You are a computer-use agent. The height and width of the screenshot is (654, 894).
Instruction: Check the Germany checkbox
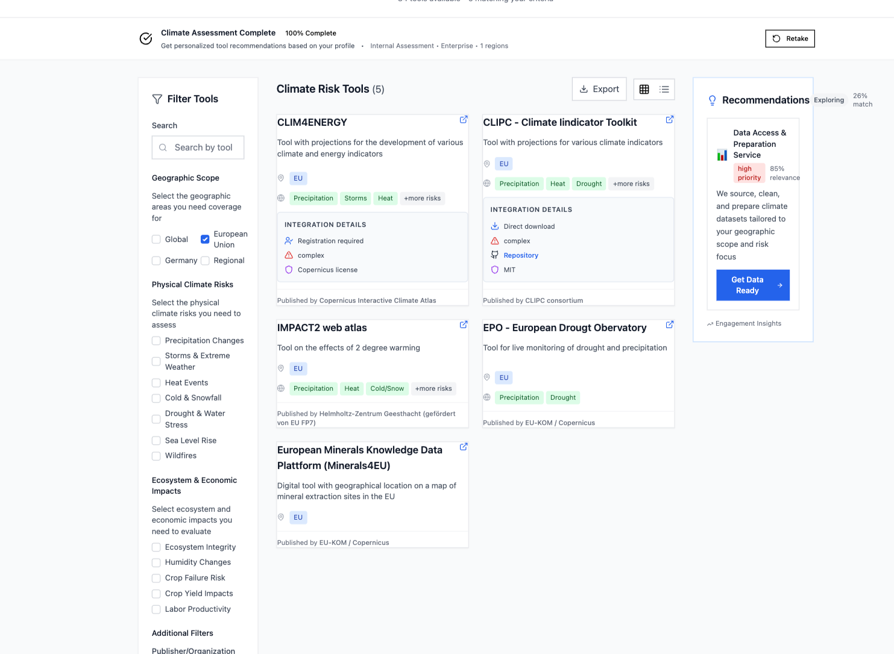click(x=156, y=261)
